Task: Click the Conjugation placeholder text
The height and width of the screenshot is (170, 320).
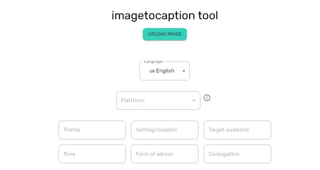Action: pos(224,154)
